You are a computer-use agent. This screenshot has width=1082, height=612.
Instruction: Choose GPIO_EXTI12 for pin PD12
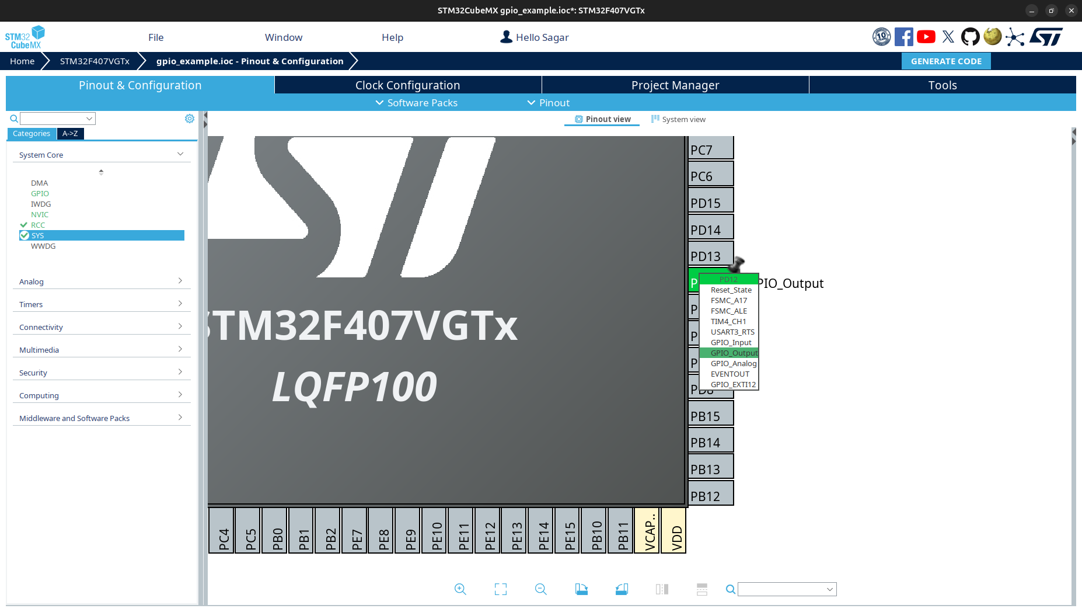coord(730,384)
